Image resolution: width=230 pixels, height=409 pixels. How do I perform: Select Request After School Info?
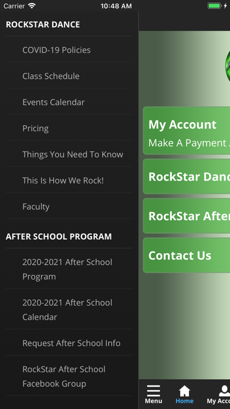click(x=69, y=343)
